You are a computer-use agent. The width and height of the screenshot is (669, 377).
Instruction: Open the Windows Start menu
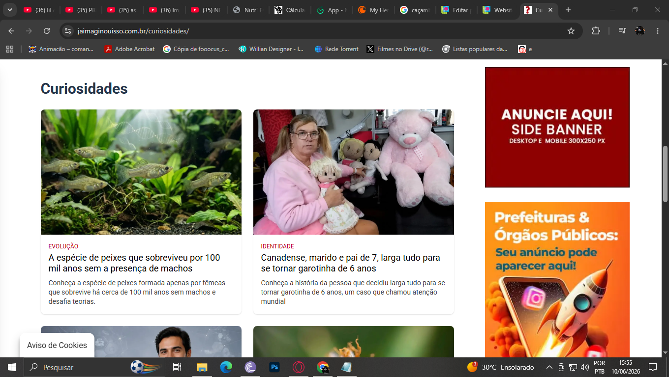click(x=12, y=367)
